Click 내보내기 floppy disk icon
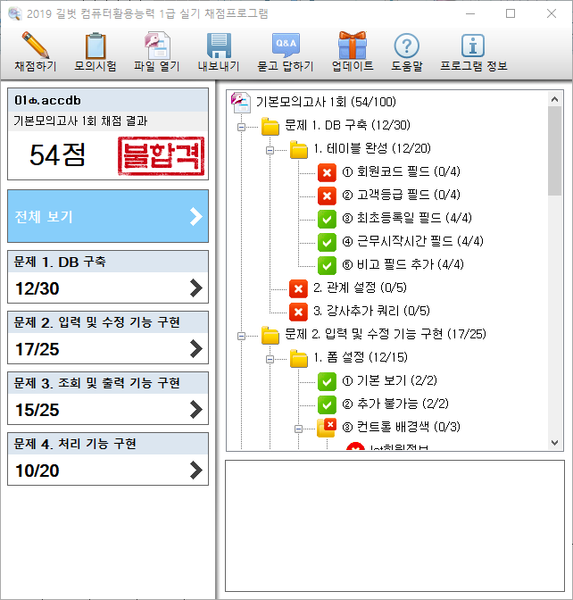 219,46
